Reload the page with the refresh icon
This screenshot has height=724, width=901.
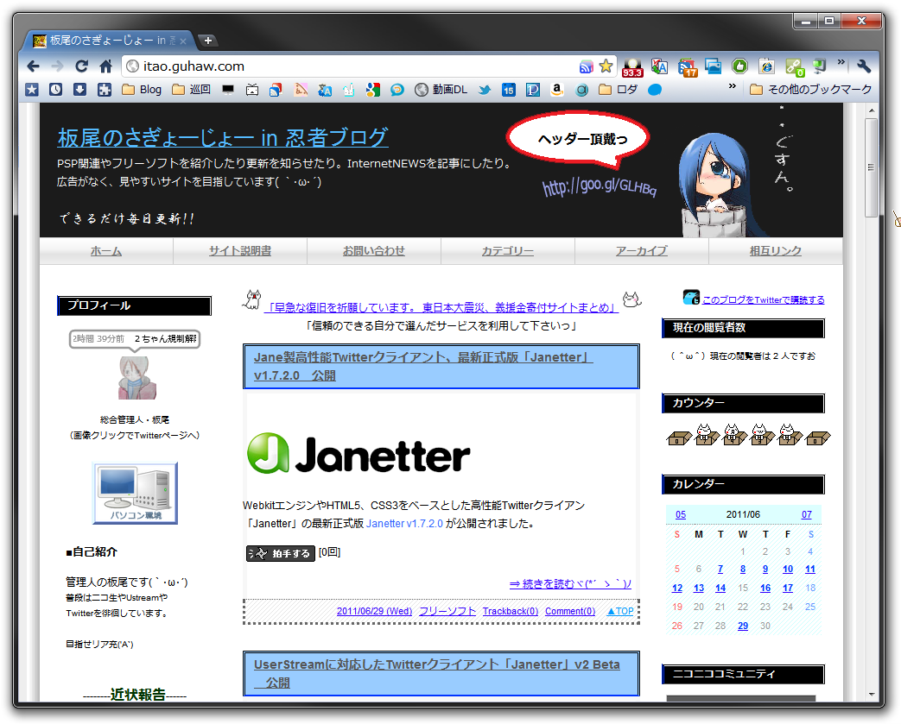point(81,66)
